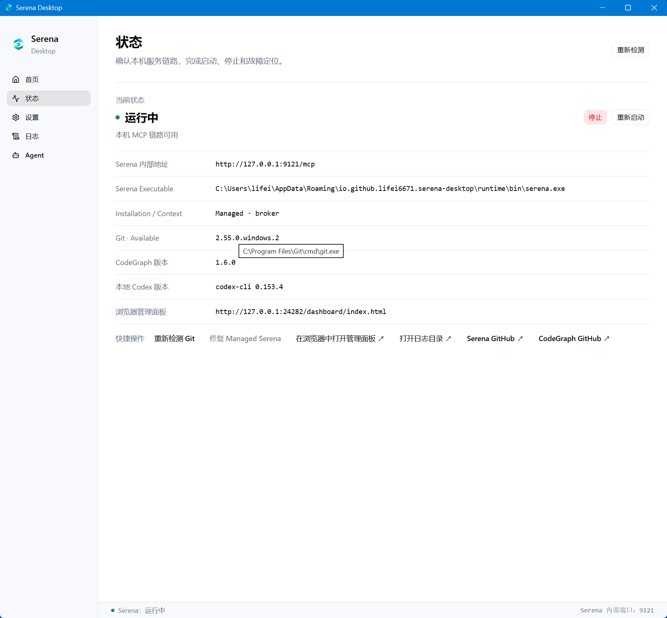This screenshot has width=667, height=618.
Task: Click the 运行中 status heading
Action: 141,118
